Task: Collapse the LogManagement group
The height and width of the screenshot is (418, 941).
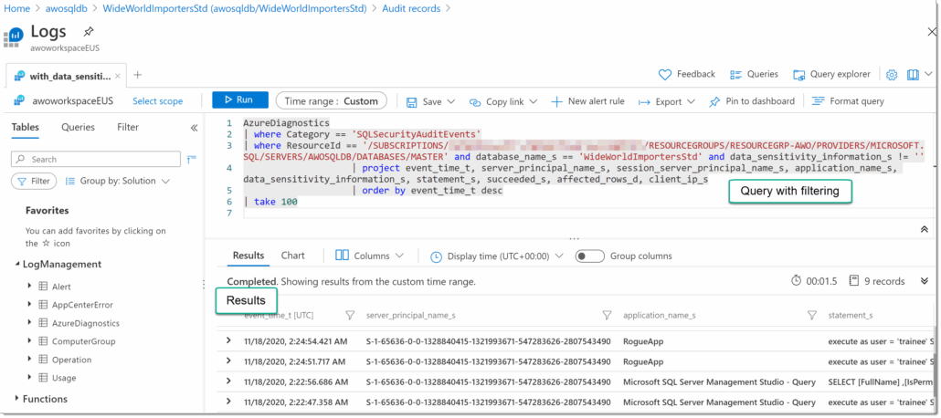Action: (16, 265)
